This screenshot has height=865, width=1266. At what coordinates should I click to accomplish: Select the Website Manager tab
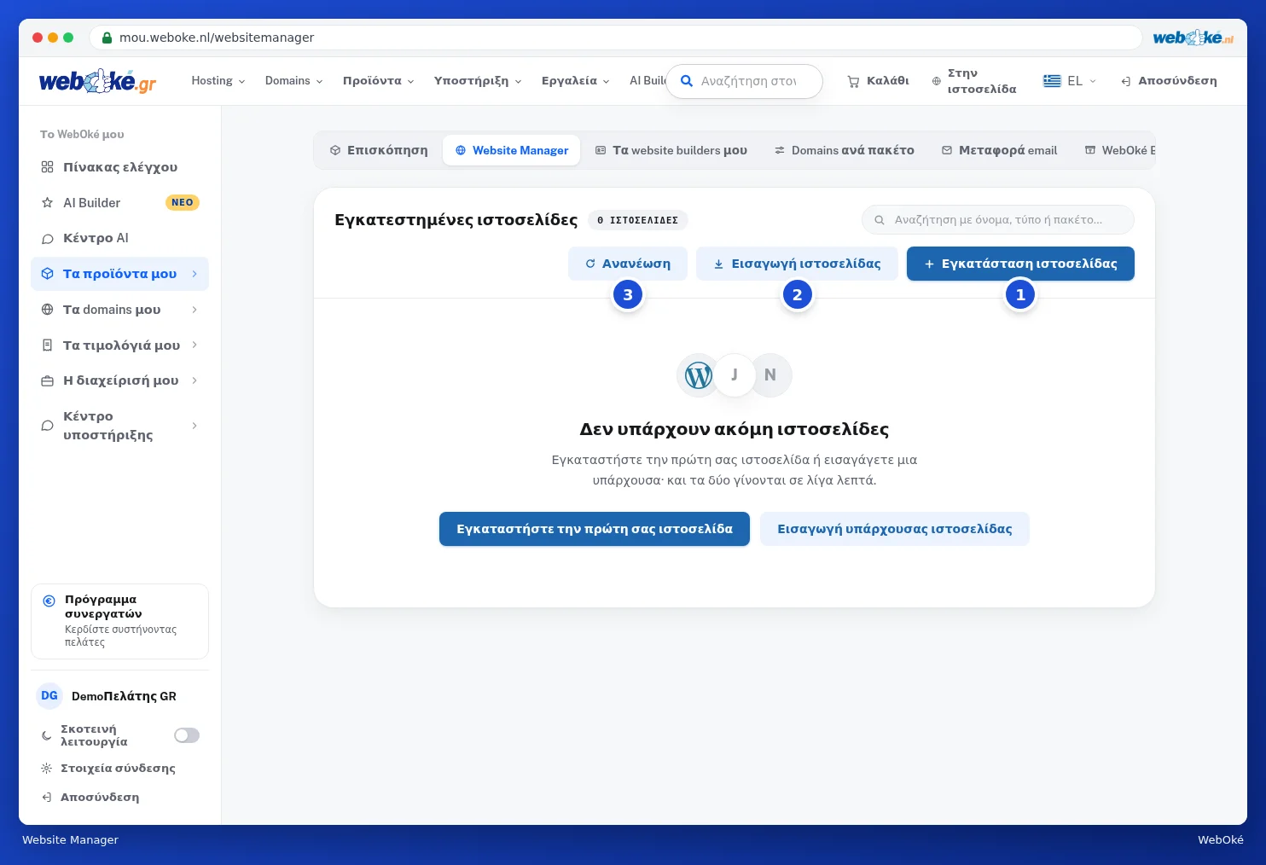pos(512,150)
